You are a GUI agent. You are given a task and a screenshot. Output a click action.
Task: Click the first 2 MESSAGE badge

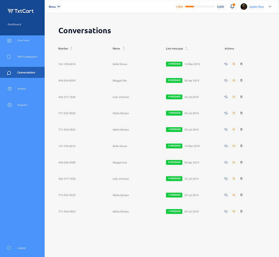174,64
